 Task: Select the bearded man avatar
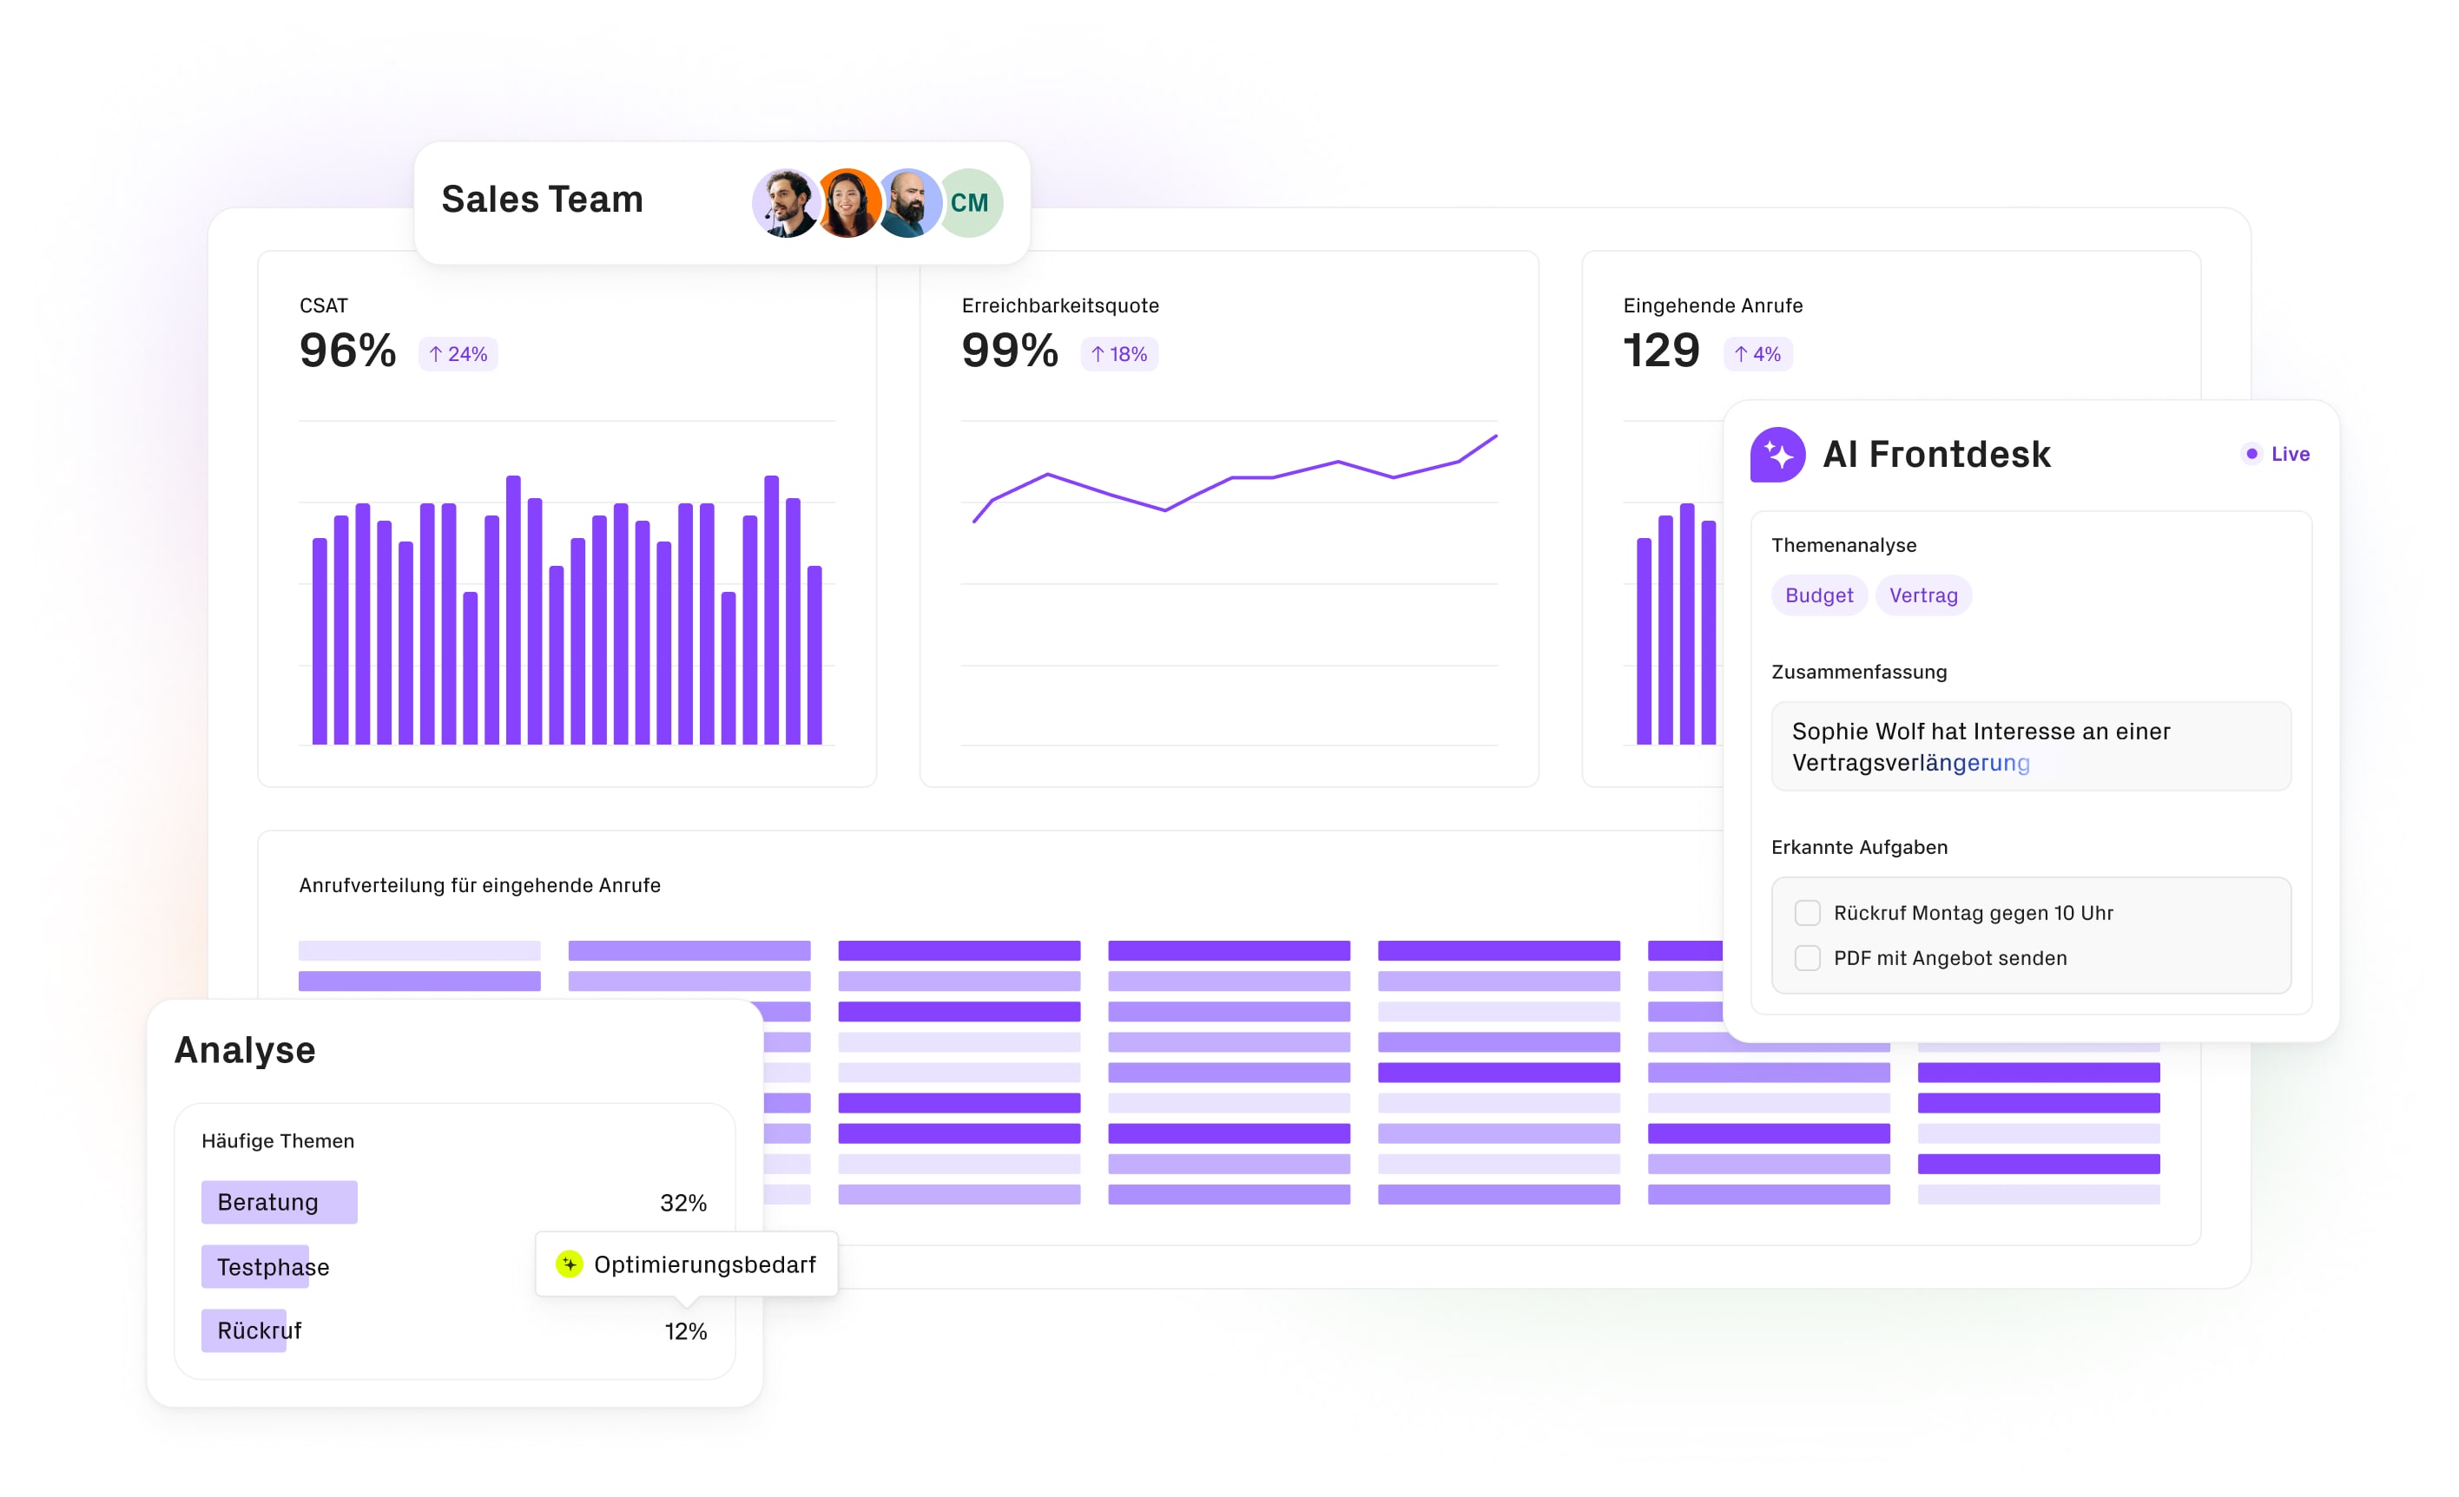click(908, 202)
